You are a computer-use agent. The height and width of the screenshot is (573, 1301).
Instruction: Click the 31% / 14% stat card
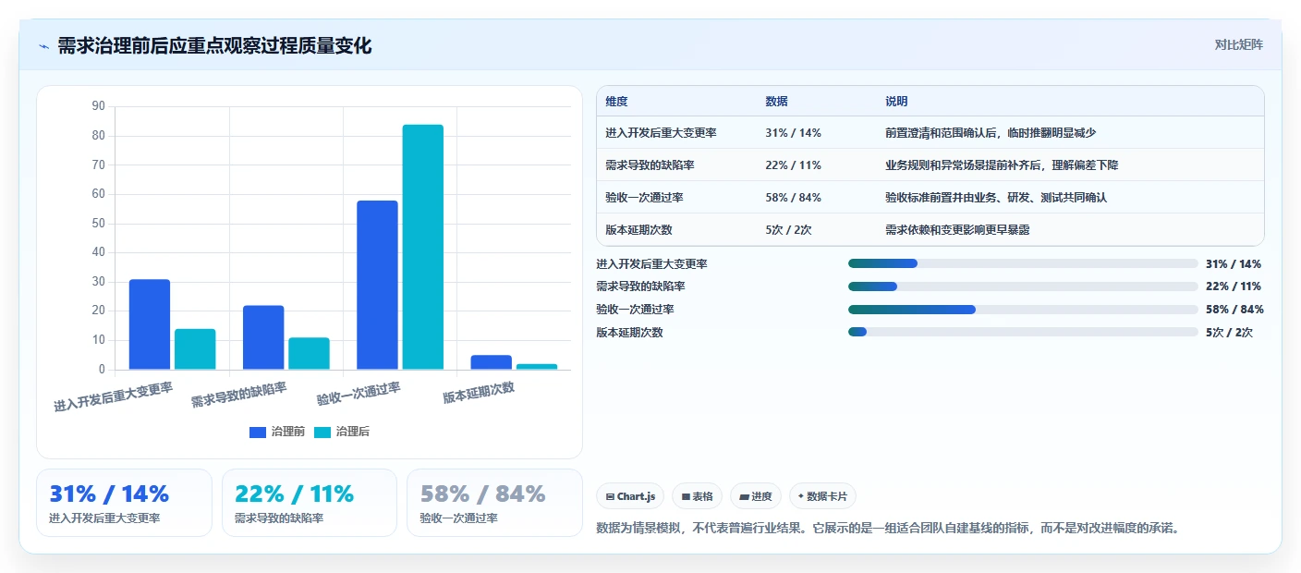point(124,503)
